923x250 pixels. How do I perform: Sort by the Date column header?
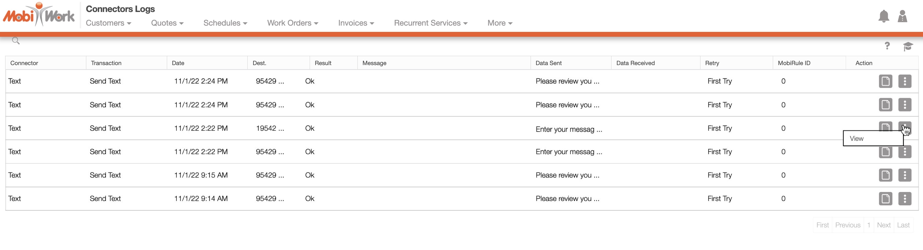coord(178,63)
